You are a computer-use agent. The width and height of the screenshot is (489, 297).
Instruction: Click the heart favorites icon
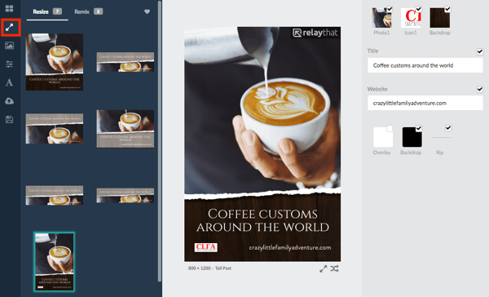pyautogui.click(x=147, y=11)
